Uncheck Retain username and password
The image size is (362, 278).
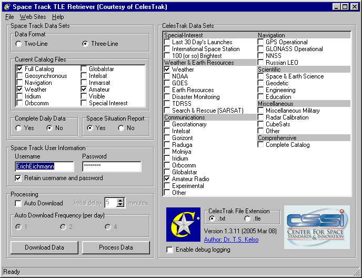click(18, 178)
